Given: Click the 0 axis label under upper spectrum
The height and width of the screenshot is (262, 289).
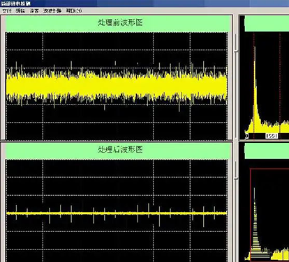Looking at the screenshot, I should [247, 136].
